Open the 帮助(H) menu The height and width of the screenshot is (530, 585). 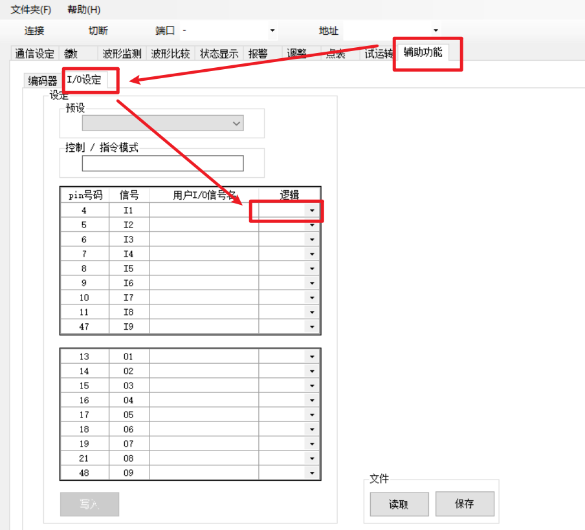point(83,10)
